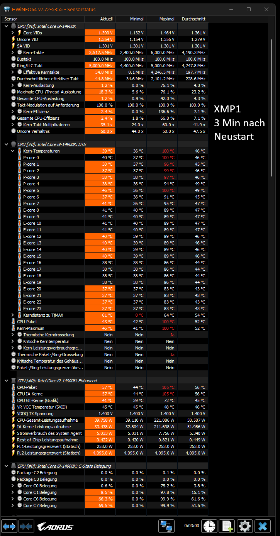Select the Maximale CPU-/Thread-Auslastung row

click(105, 92)
